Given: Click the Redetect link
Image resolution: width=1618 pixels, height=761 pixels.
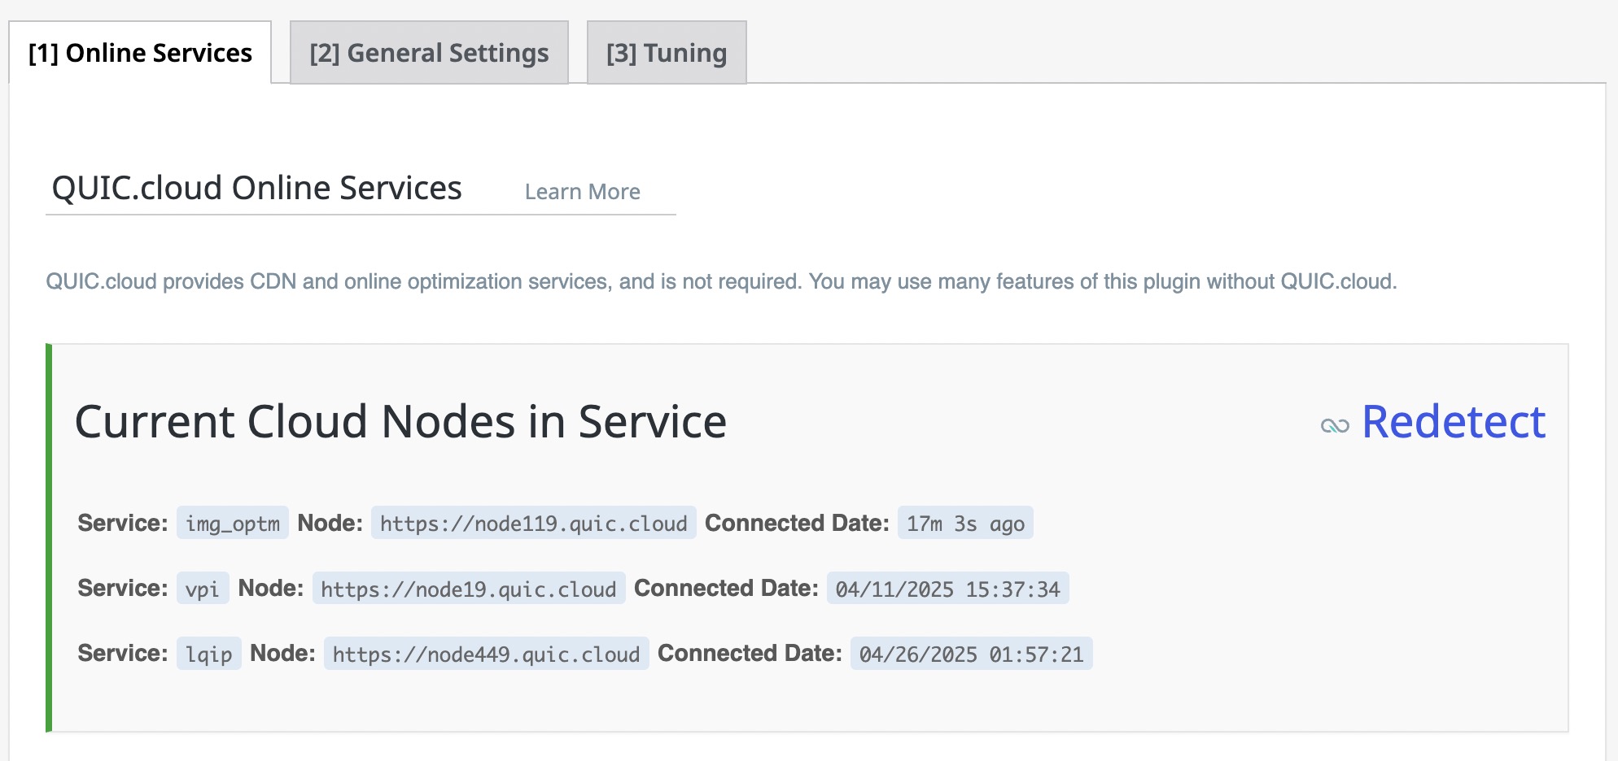Looking at the screenshot, I should click(1454, 422).
